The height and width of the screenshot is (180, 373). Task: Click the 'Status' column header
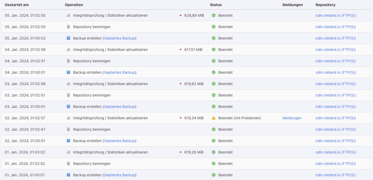coord(216,5)
